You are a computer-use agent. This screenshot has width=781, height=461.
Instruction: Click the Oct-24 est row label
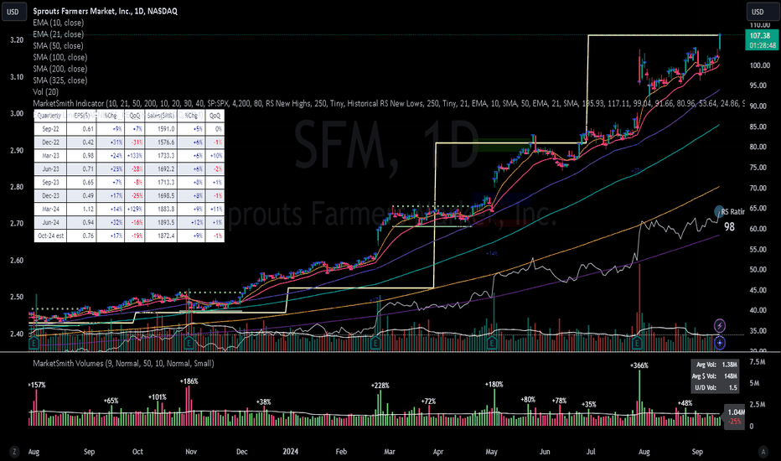[x=49, y=236]
